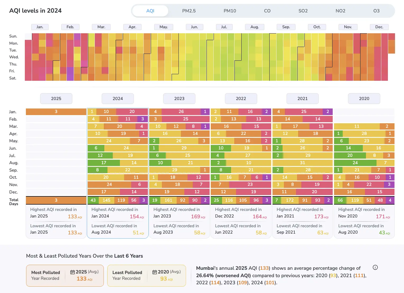
Task: Click the 51 AQI lowest value for Aug 2024
Action: point(138,233)
